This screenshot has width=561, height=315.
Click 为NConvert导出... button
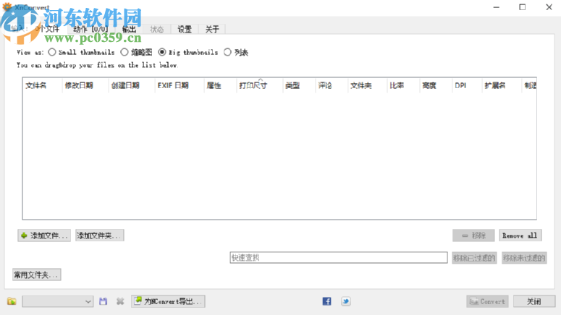tap(168, 301)
